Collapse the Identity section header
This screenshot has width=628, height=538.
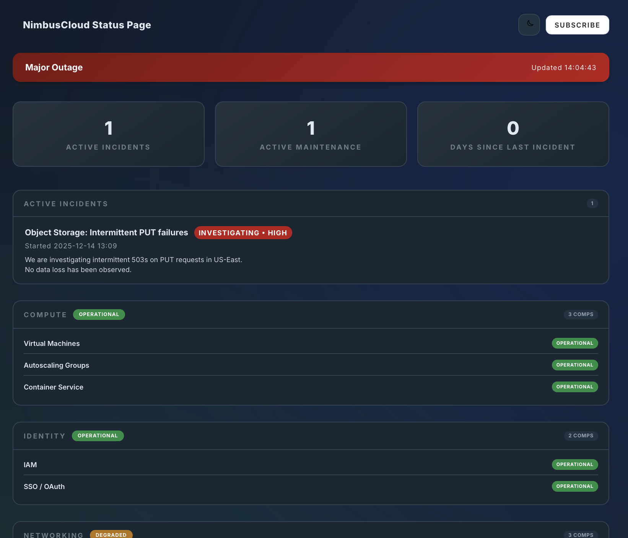click(311, 436)
